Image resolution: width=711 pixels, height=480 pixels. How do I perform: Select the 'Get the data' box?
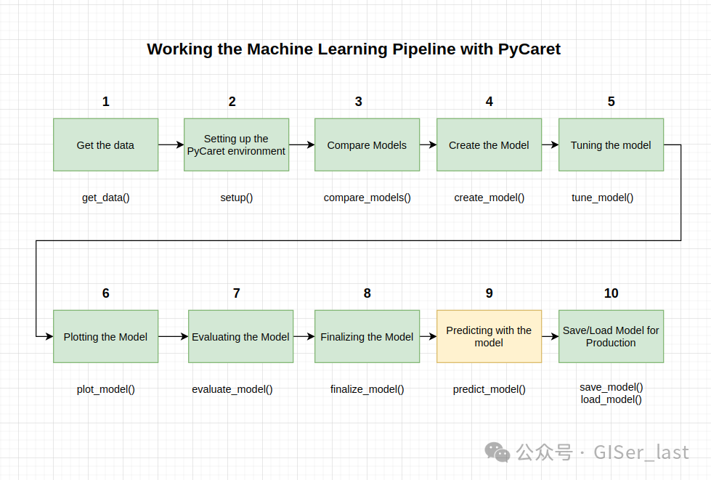105,145
